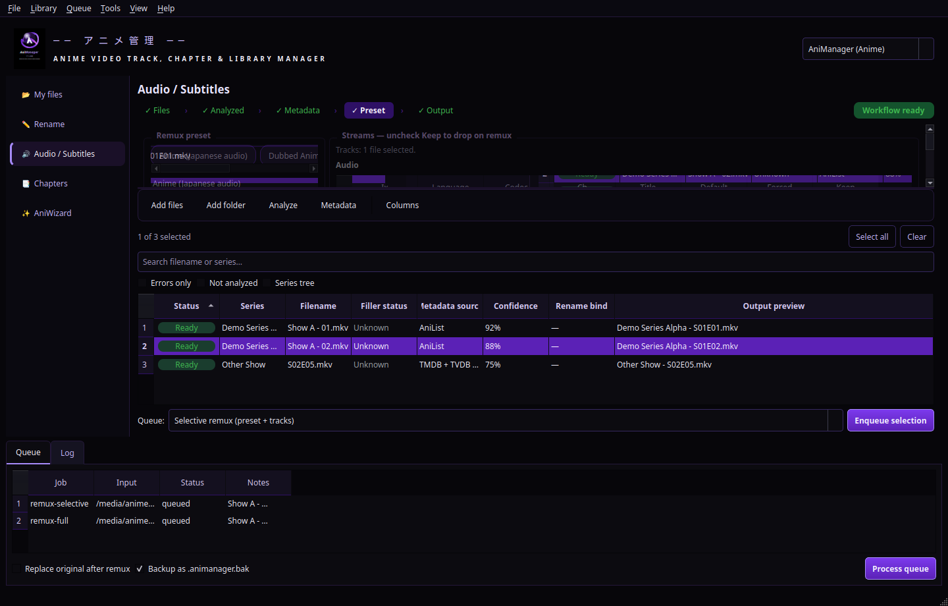The width and height of the screenshot is (948, 606).
Task: Select the Preset workflow step
Action: click(369, 111)
